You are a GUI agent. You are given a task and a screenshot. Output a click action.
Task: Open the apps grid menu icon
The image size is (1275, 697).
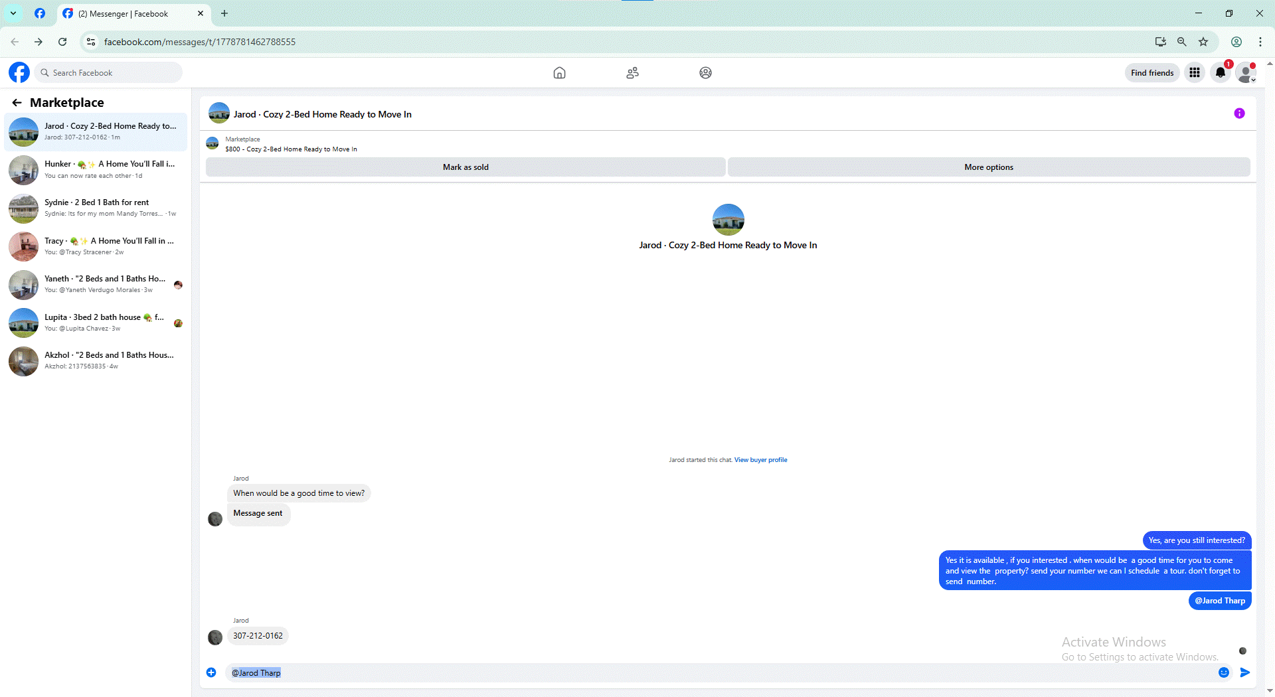(x=1195, y=73)
